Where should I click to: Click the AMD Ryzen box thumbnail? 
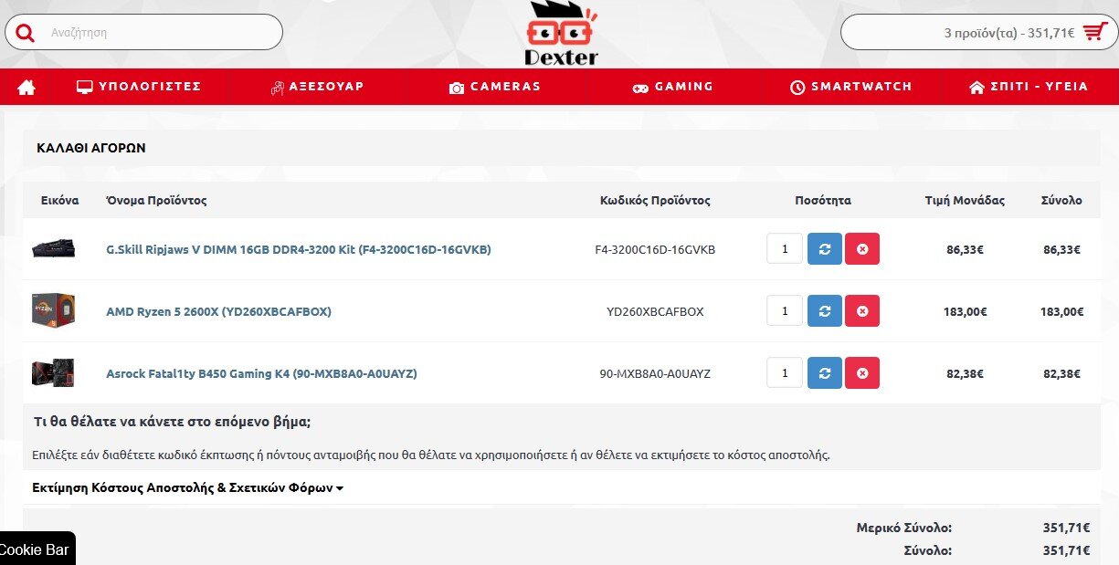[x=53, y=311]
